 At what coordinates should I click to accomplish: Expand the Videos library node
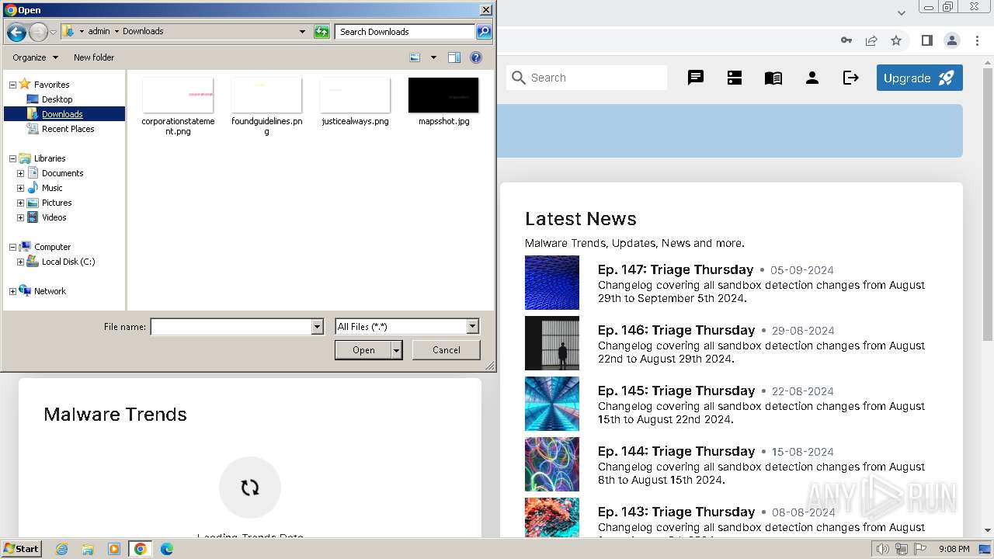(x=20, y=217)
